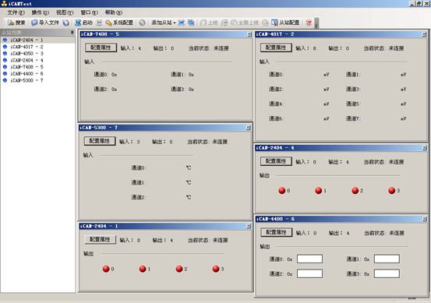Click the 搜索 search toolbar icon
Viewport: 431px width, 303px height.
pos(16,23)
